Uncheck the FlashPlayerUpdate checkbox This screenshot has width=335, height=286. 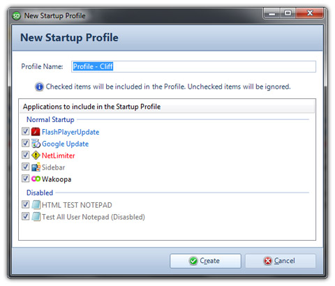pyautogui.click(x=25, y=131)
